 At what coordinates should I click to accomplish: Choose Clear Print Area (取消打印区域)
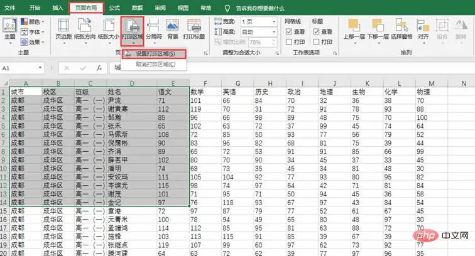tap(154, 64)
